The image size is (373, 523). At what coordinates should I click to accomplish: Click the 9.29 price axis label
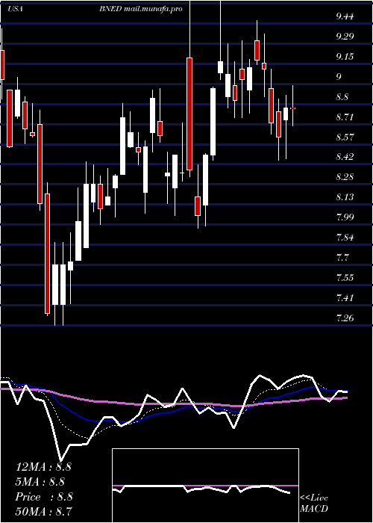coord(345,37)
